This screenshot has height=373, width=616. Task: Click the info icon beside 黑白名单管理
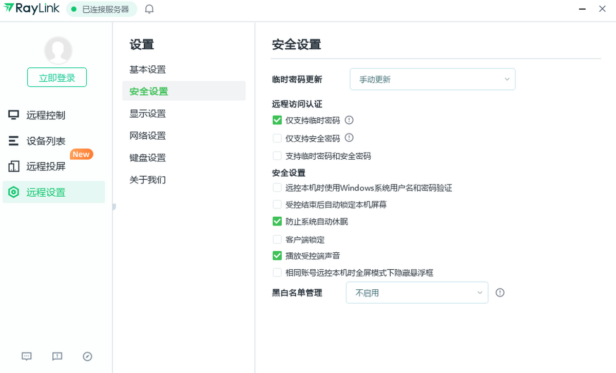point(500,292)
